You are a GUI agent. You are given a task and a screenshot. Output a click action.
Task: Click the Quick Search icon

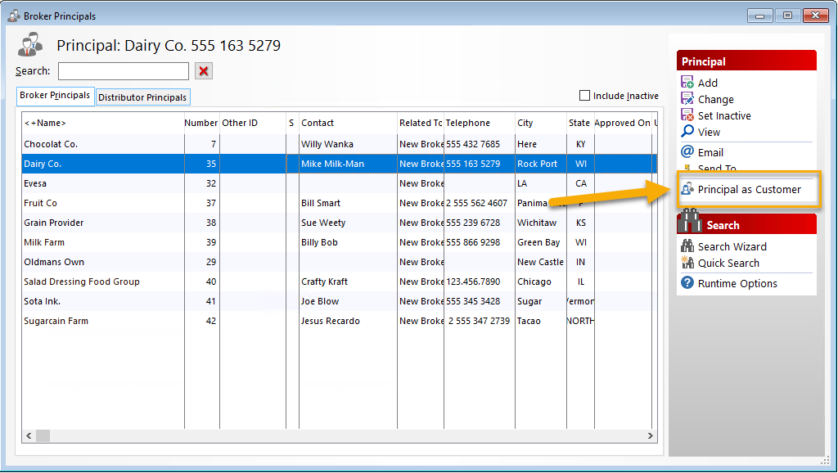687,263
